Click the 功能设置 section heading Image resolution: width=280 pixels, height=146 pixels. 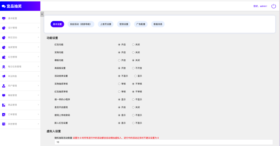[52, 38]
